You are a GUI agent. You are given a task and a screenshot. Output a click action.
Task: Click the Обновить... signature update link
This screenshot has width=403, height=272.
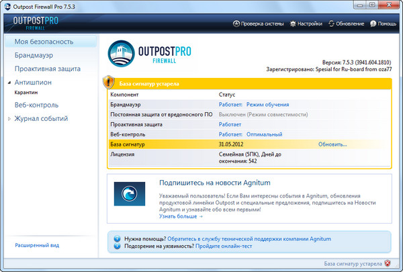point(332,144)
